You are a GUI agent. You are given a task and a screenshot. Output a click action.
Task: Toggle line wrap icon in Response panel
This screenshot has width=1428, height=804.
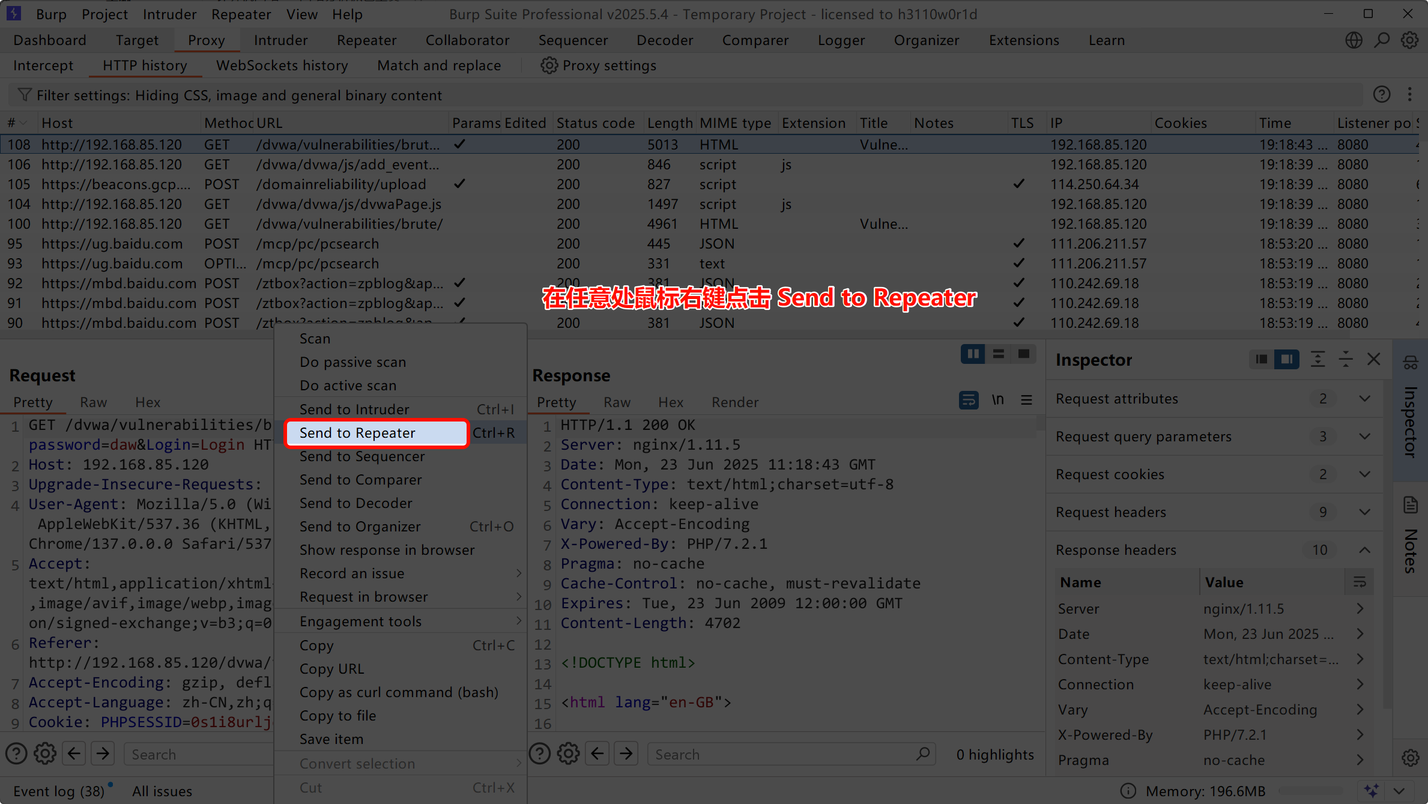pyautogui.click(x=968, y=400)
